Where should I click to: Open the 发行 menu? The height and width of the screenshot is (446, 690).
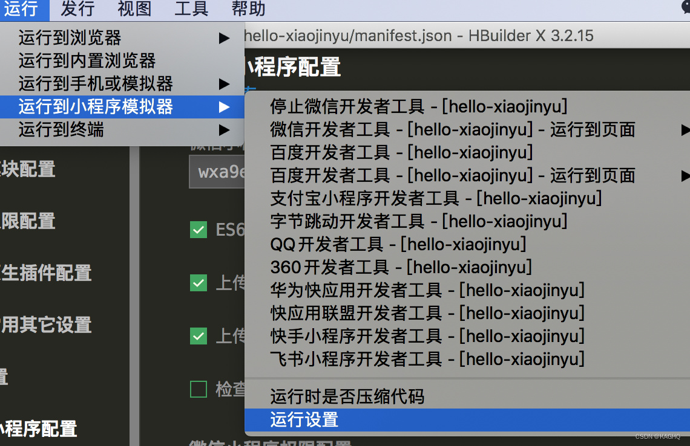click(76, 9)
